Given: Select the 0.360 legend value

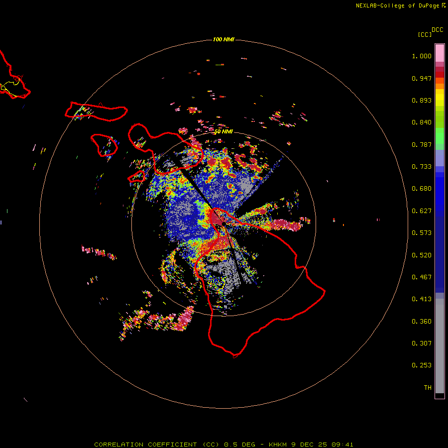Looking at the screenshot, I should (422, 322).
